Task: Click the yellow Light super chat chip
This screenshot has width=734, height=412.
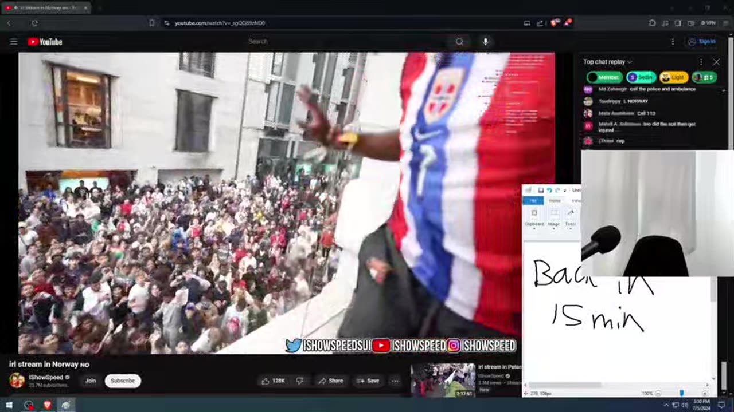Action: [673, 77]
